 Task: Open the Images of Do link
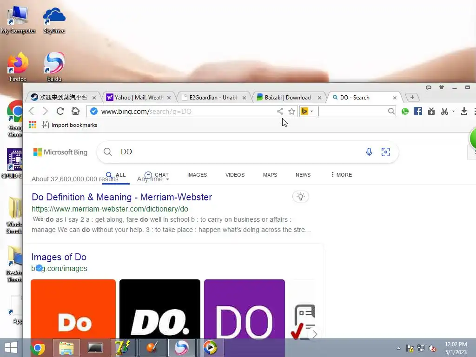[59, 257]
